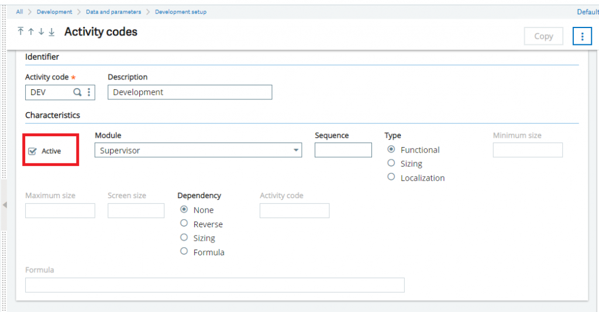599x312 pixels.
Task: Go to previous record up arrow
Action: 31,32
